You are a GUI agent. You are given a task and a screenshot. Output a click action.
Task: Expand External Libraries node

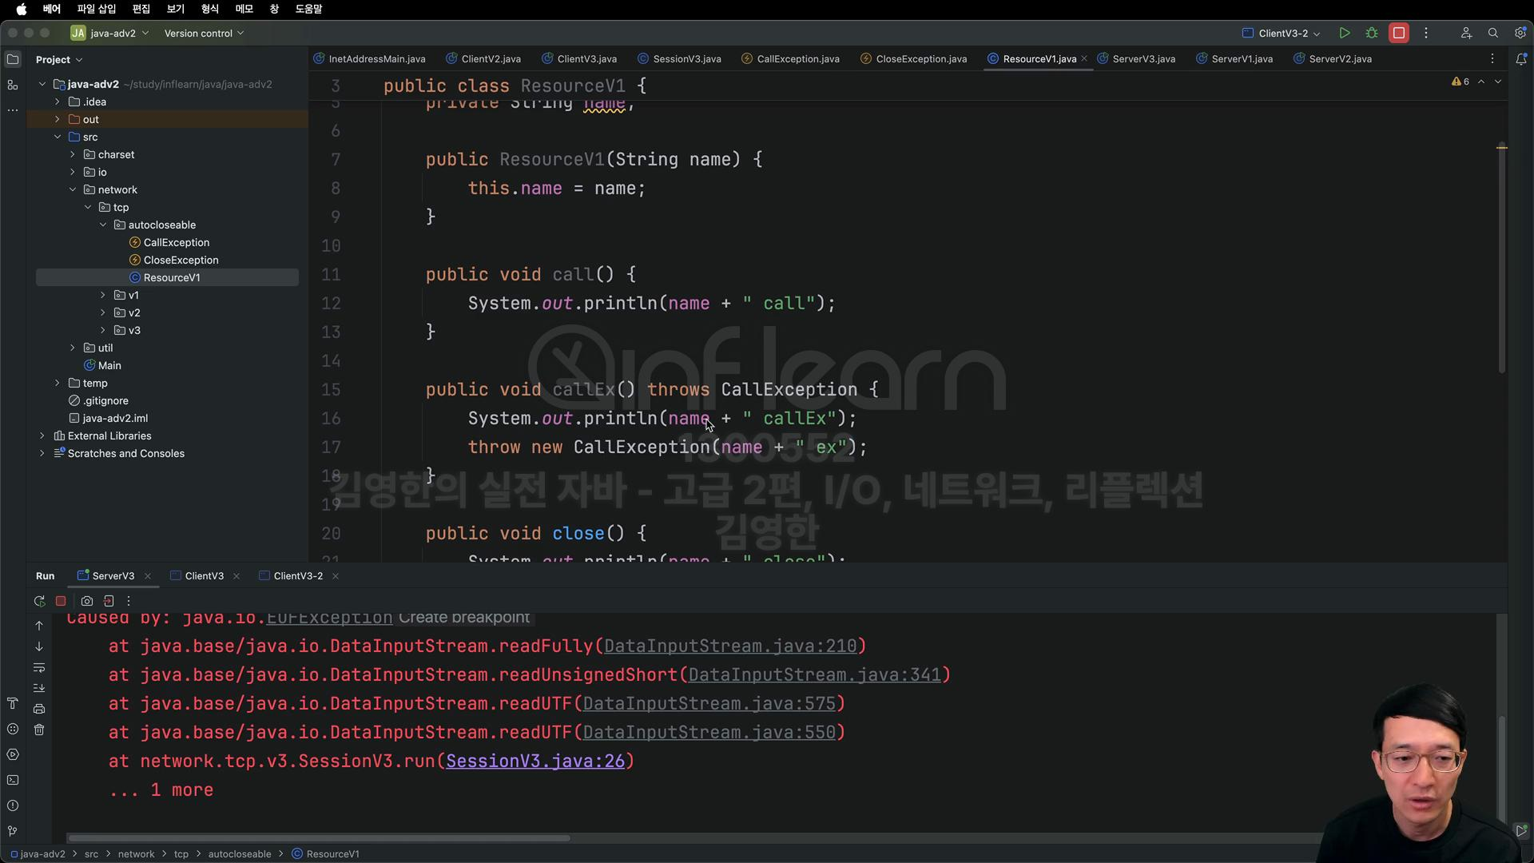[x=42, y=436]
